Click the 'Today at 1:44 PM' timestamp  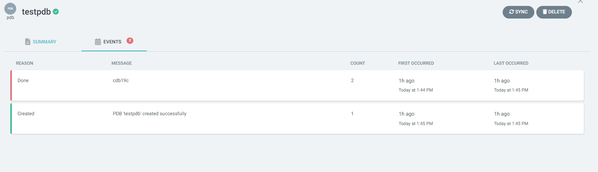click(x=416, y=90)
